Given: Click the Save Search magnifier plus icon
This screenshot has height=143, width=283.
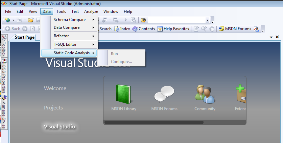Looking at the screenshot, I should click(x=204, y=29).
